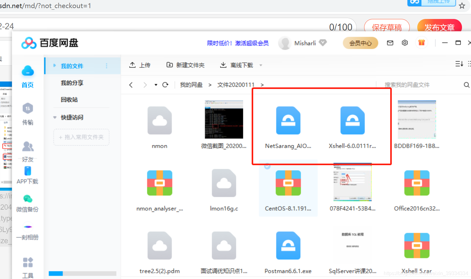Open 回收站 recycle bin
Image resolution: width=471 pixels, height=279 pixels.
tap(69, 100)
